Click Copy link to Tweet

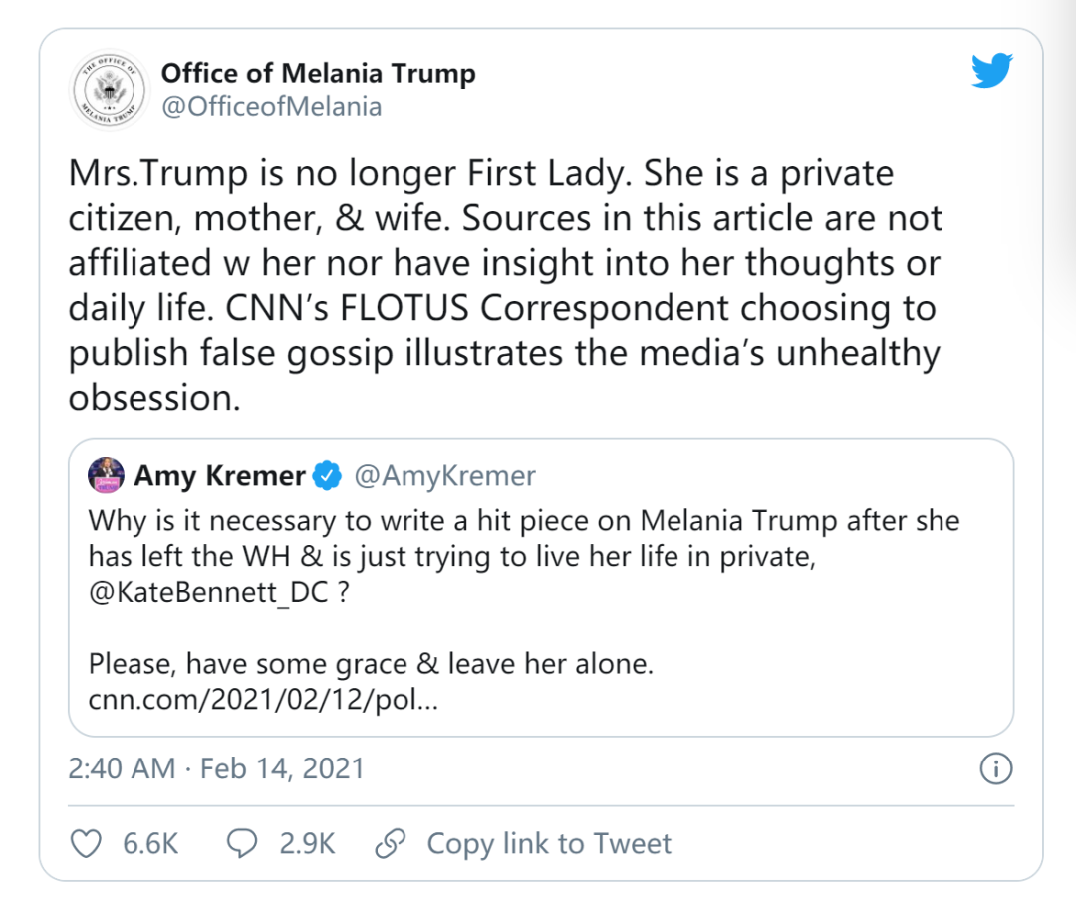point(549,843)
